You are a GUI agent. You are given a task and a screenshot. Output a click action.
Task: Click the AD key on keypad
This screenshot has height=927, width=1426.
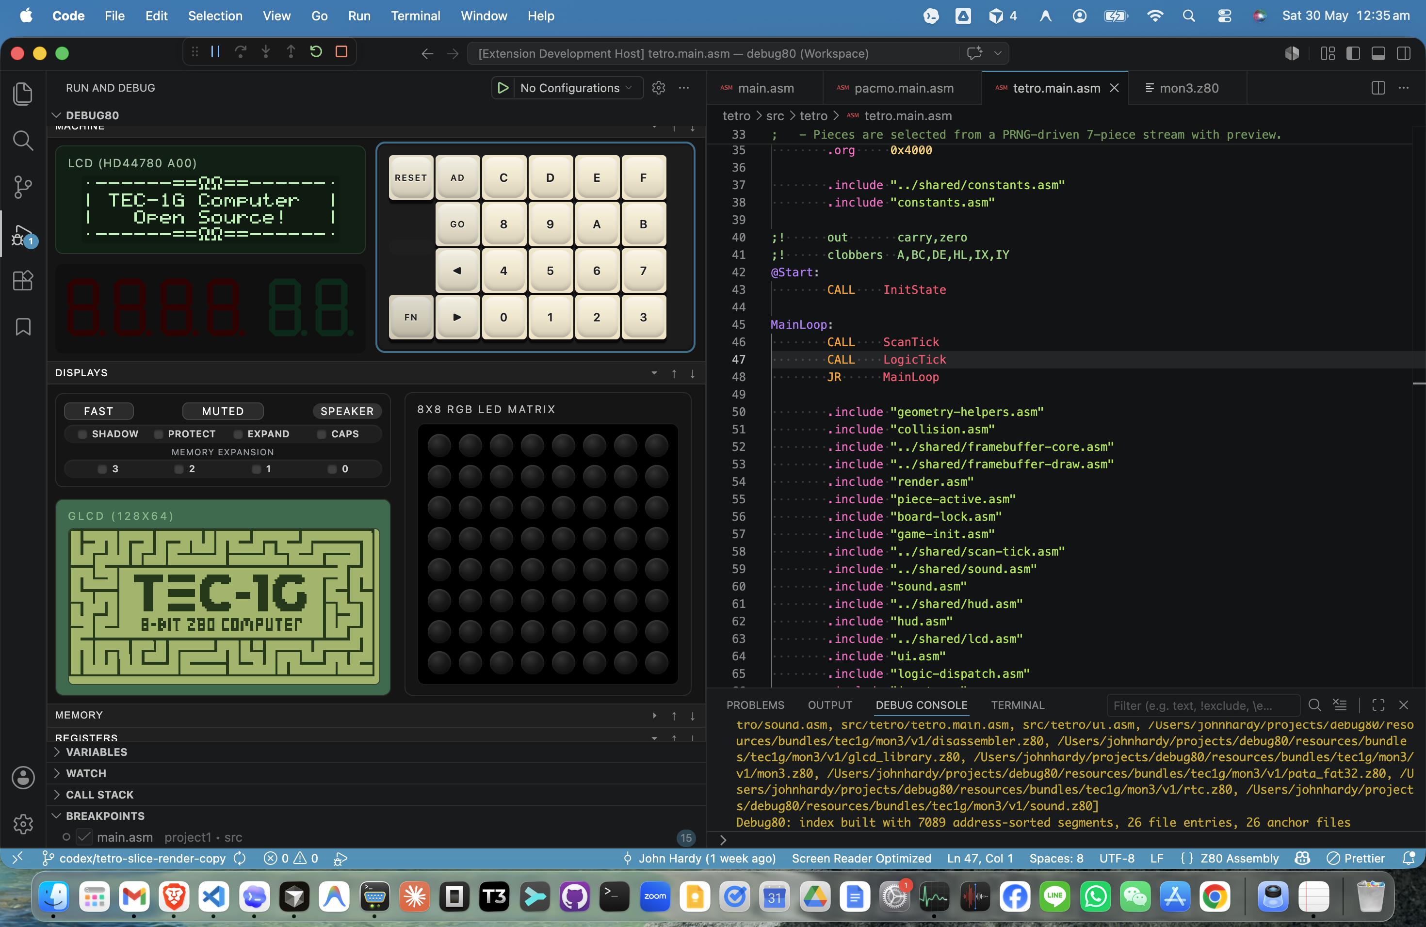457,177
